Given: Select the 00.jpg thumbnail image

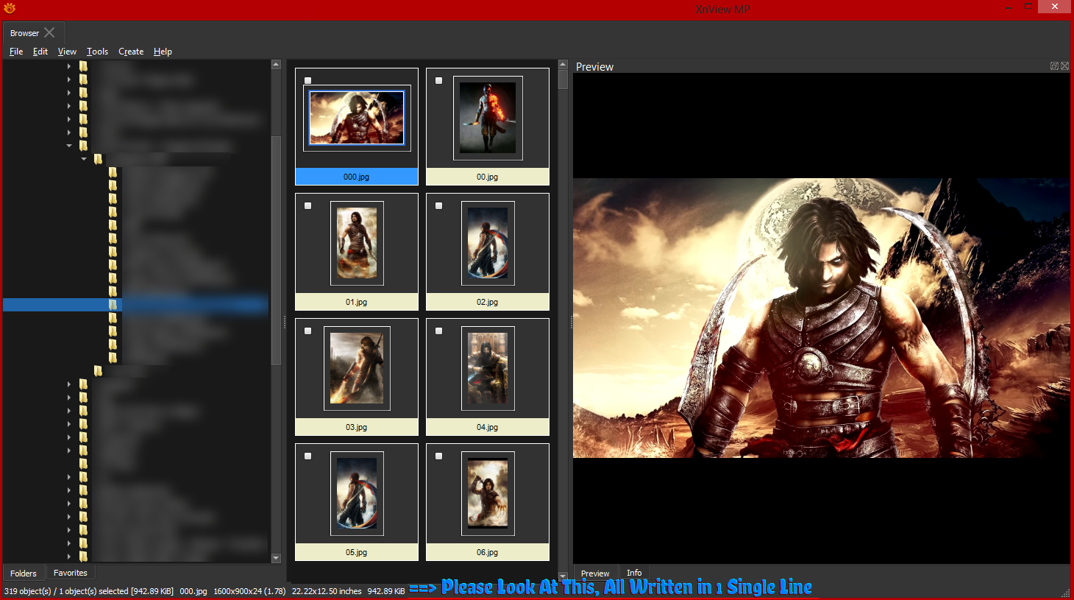Looking at the screenshot, I should 488,118.
